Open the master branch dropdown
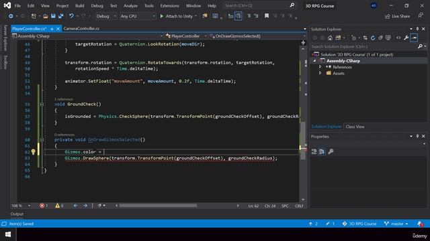The height and width of the screenshot is (241, 430). [x=396, y=224]
